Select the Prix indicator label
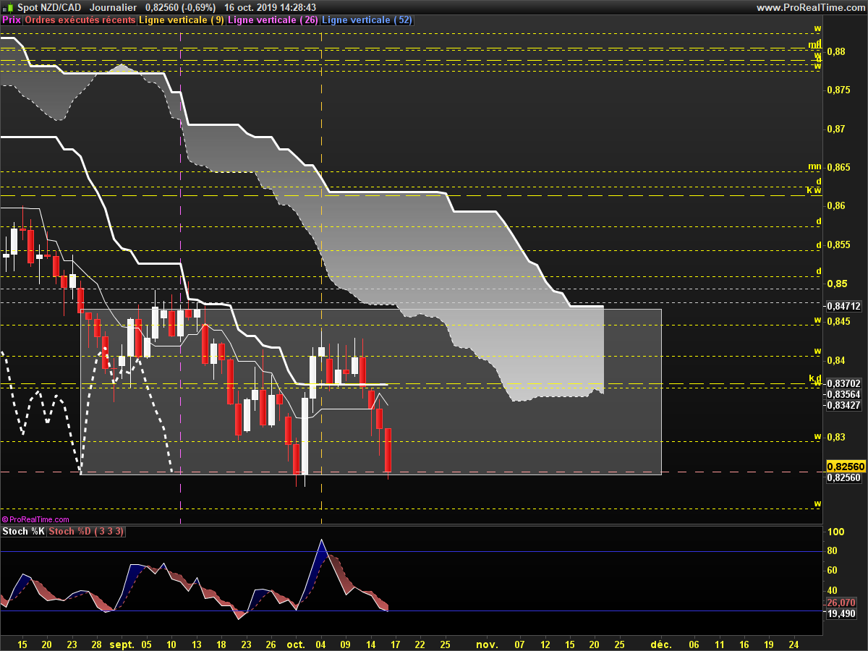Viewport: 868px width, 651px height. click(12, 20)
